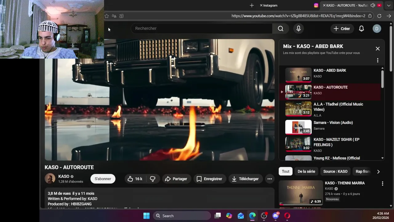Open Opera browser from the taskbar

click(287, 216)
